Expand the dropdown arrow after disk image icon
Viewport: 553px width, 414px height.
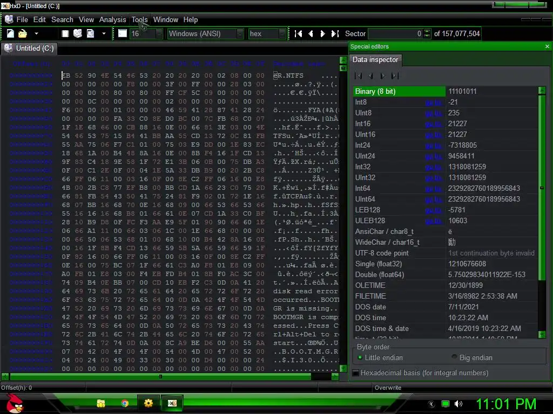point(104,34)
